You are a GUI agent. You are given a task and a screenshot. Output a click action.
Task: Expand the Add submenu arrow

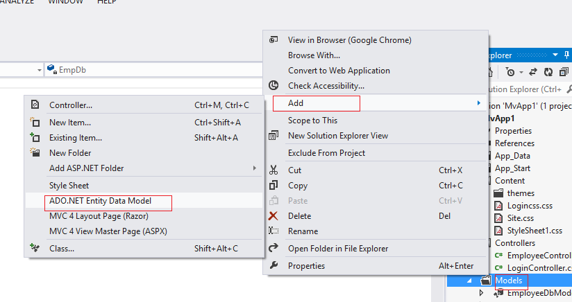pyautogui.click(x=478, y=104)
